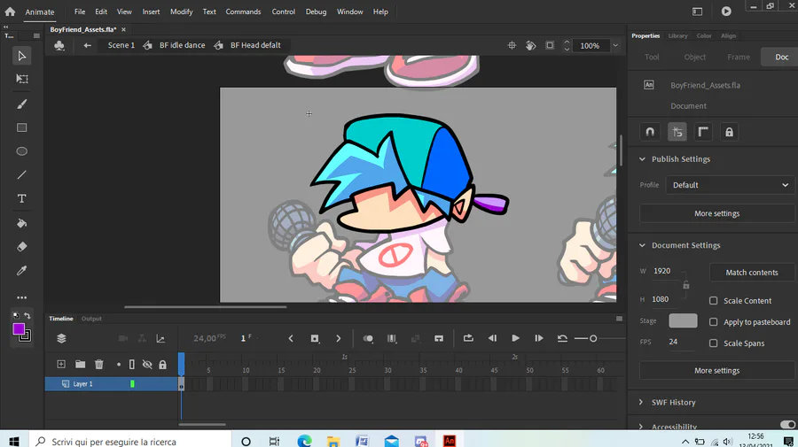This screenshot has height=447, width=798.
Task: Open the zoom percentage dropdown arrow
Action: (x=615, y=45)
